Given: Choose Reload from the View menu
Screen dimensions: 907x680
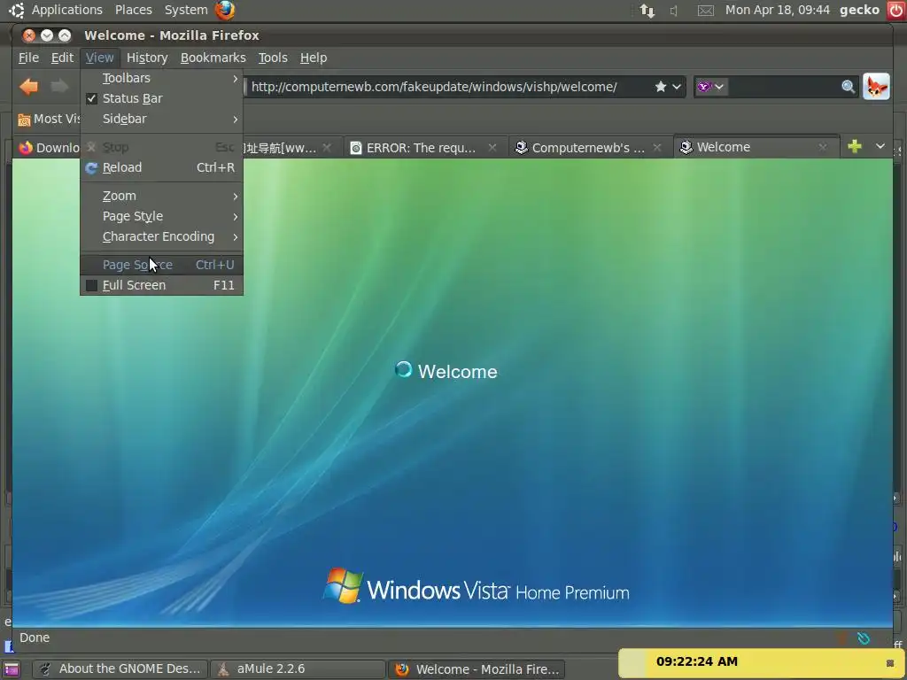Looking at the screenshot, I should 161,167.
